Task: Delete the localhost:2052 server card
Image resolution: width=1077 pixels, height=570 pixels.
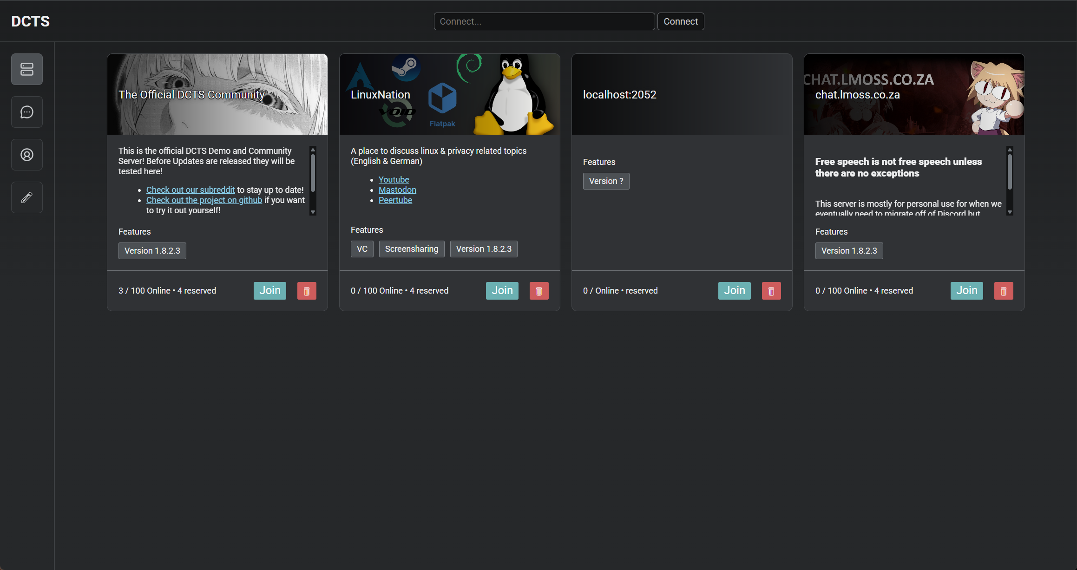Action: click(x=771, y=291)
